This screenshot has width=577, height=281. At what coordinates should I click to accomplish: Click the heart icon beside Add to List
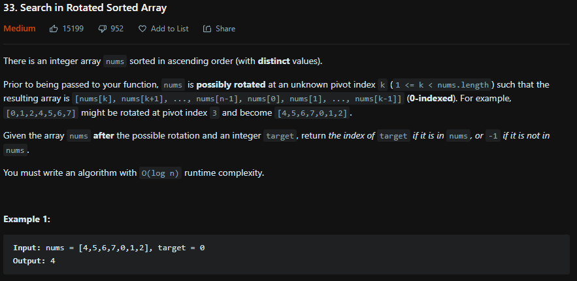coord(142,29)
